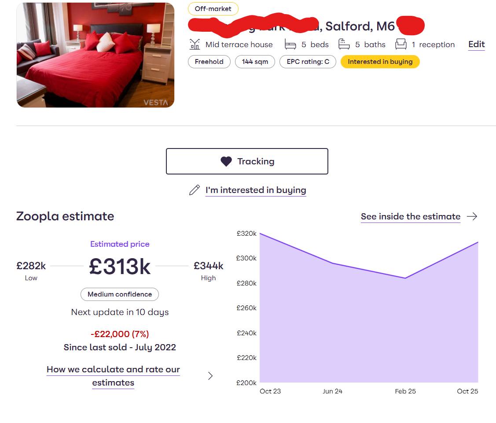
Task: Open See inside the estimate link
Action: (410, 216)
